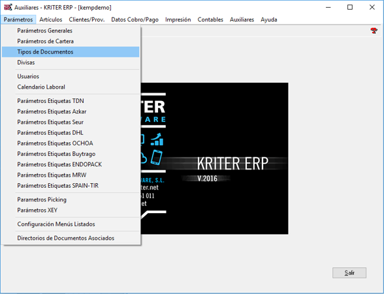Expand the Clientes/Prov. menu

point(87,20)
